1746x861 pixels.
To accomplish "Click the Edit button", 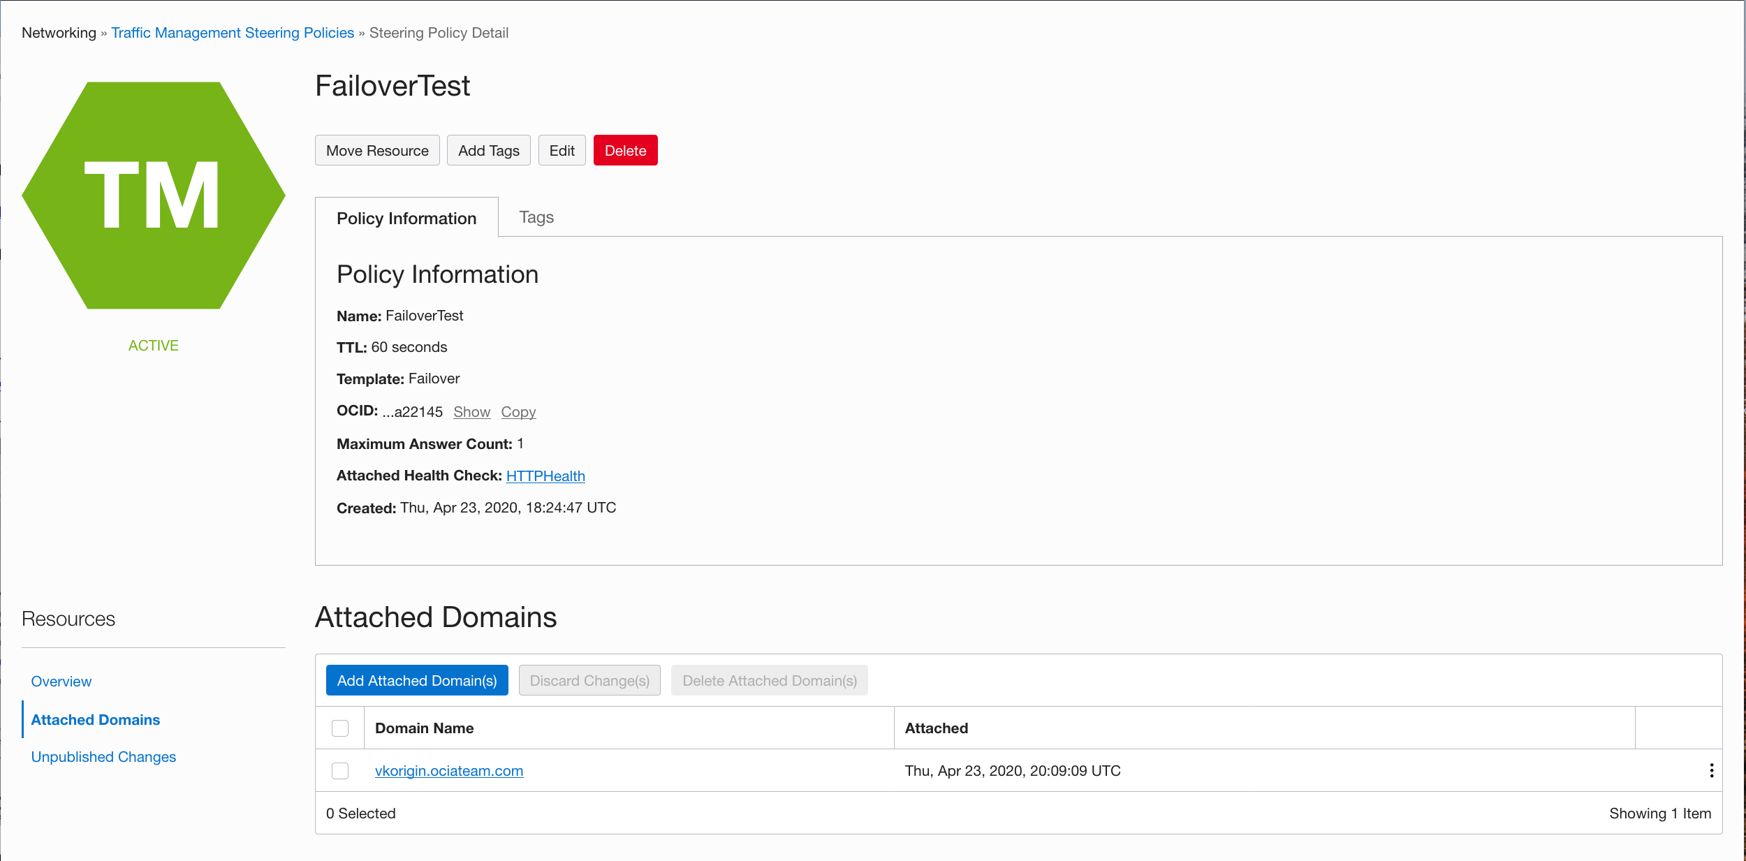I will coord(562,151).
